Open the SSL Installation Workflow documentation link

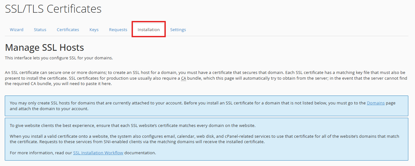[98, 153]
